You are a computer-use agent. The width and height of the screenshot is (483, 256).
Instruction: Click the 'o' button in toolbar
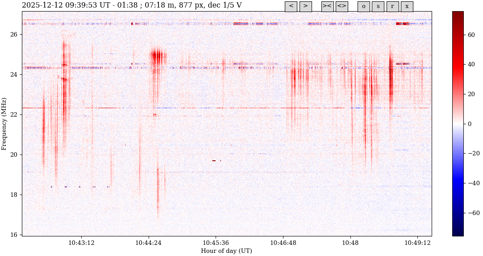click(363, 6)
